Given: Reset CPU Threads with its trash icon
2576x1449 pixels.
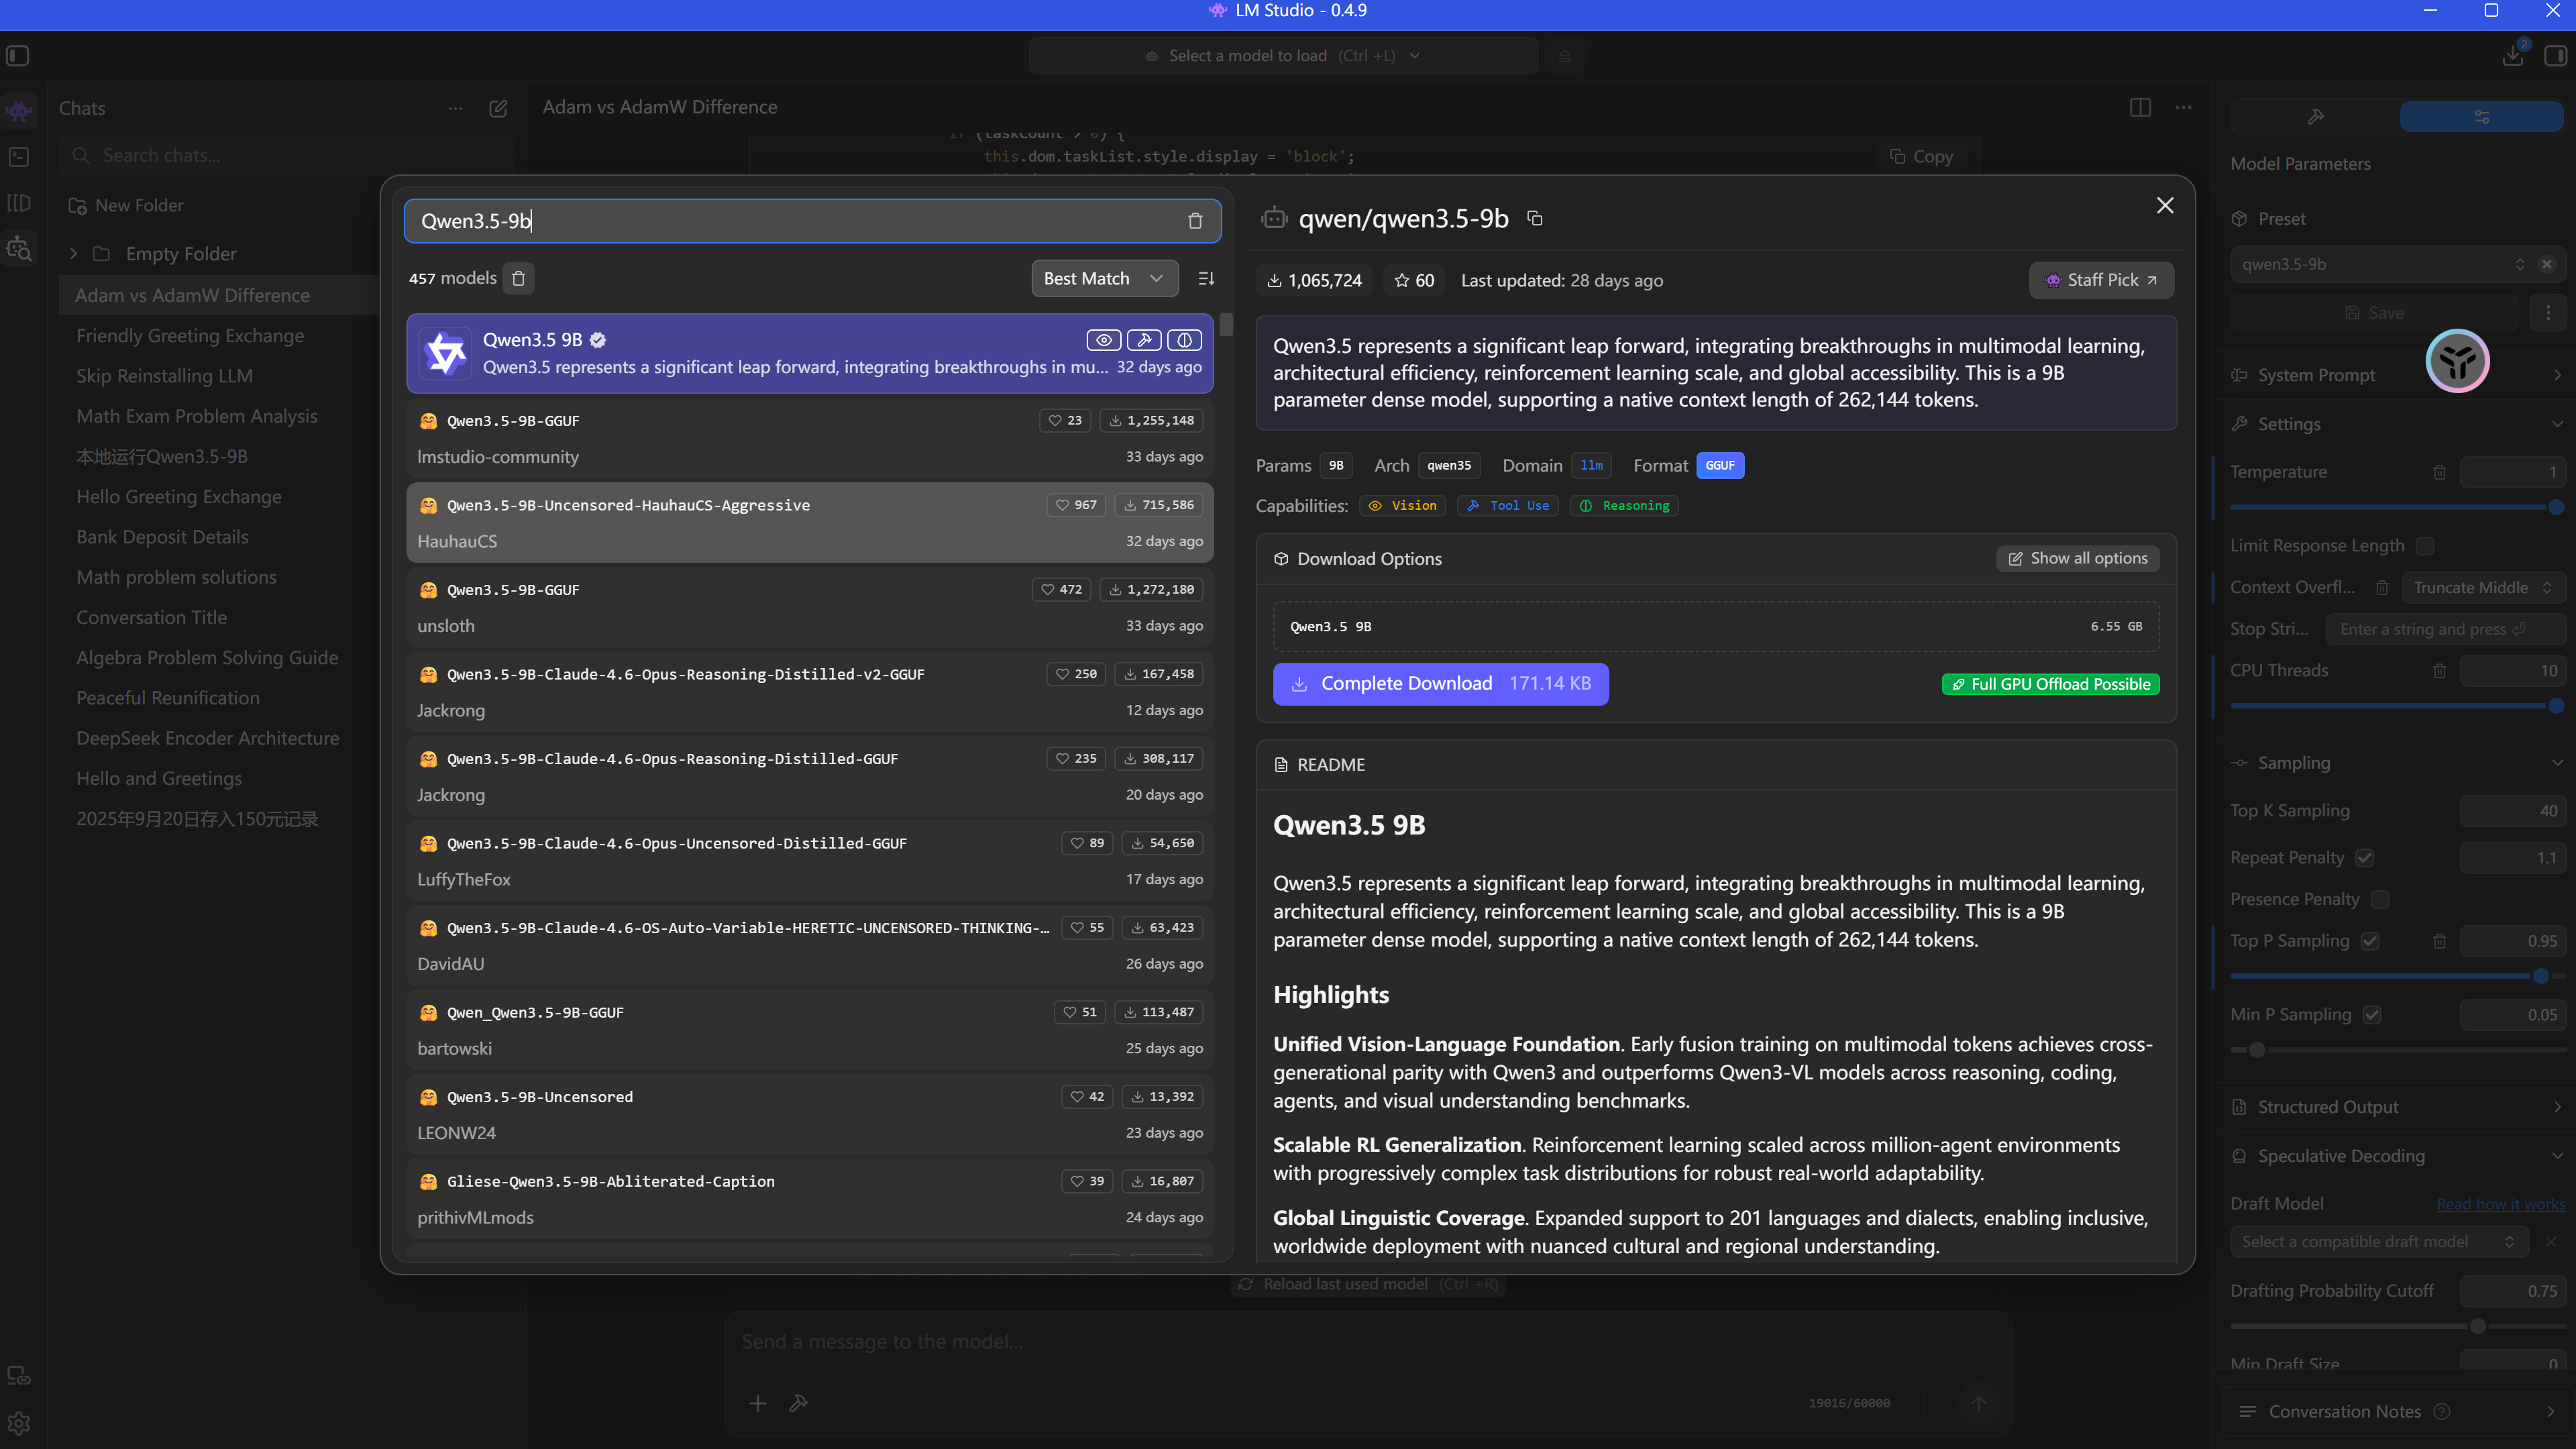Looking at the screenshot, I should pos(2440,671).
